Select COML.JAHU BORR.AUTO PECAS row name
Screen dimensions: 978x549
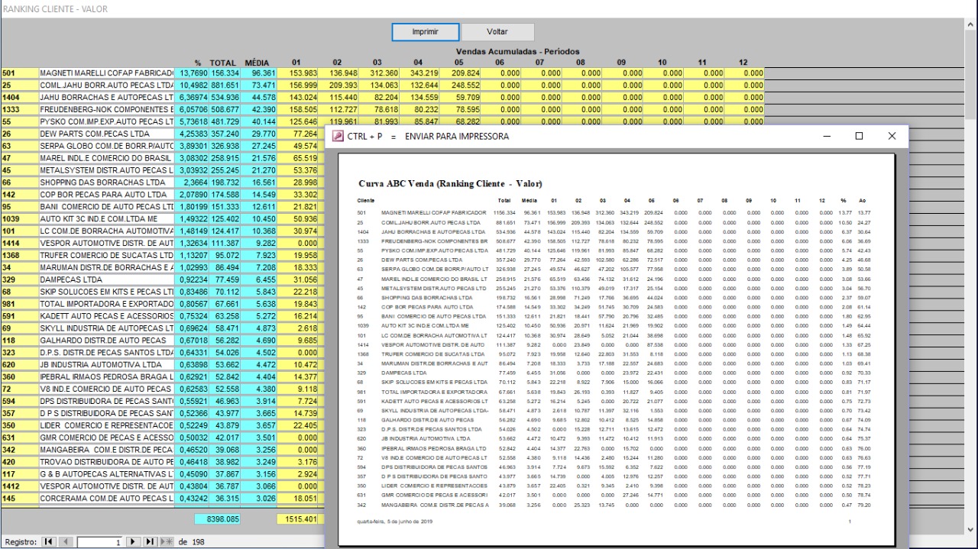107,84
